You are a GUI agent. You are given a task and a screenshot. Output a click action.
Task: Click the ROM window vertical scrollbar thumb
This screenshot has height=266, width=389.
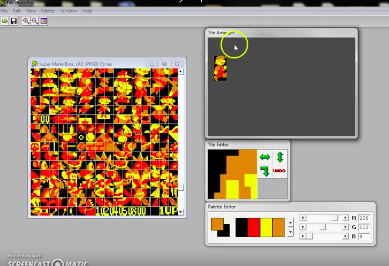click(181, 187)
